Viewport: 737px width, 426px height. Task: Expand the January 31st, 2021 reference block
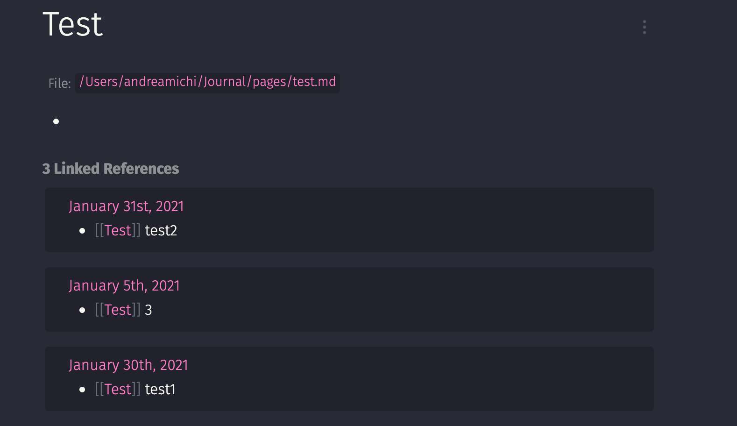pyautogui.click(x=126, y=206)
